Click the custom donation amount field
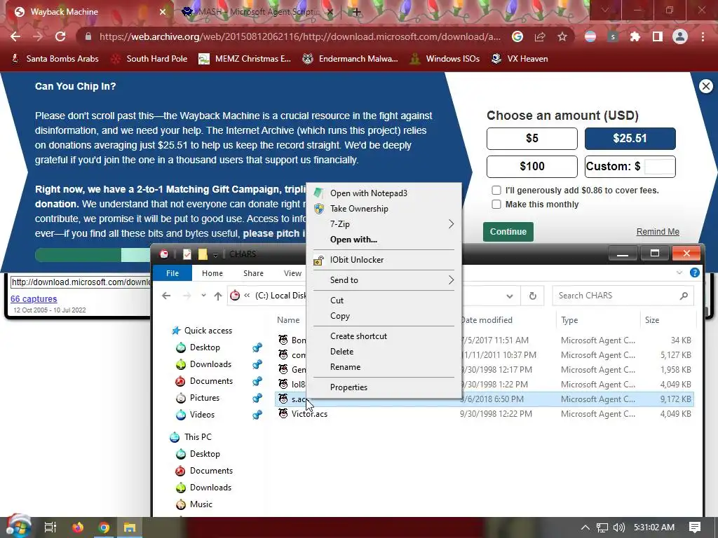This screenshot has height=538, width=718. click(x=659, y=167)
